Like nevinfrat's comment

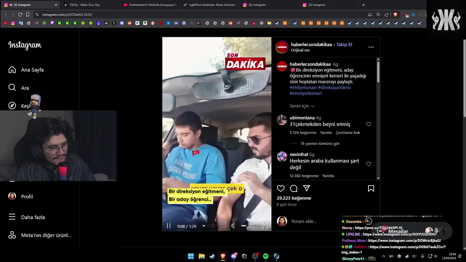(x=368, y=164)
